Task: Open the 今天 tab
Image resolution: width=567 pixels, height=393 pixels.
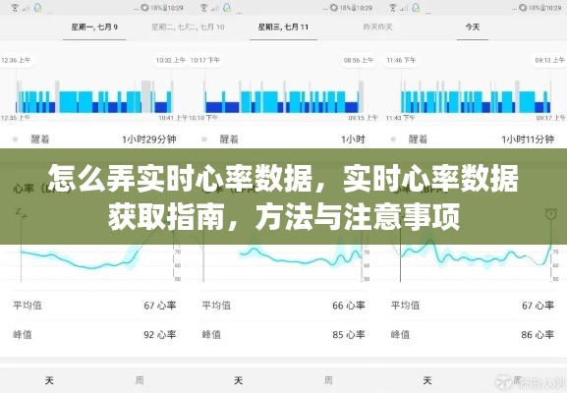Action: click(x=473, y=28)
